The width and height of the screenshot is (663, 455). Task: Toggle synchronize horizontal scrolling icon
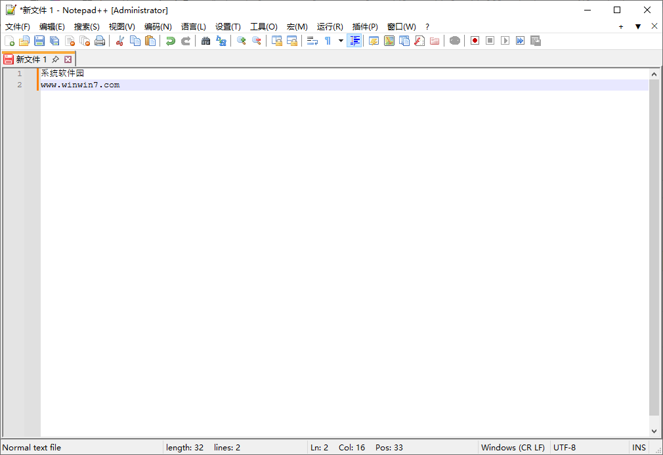(291, 41)
